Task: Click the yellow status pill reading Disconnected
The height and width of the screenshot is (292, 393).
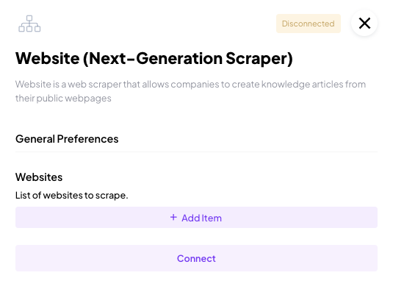Action: coord(309,24)
